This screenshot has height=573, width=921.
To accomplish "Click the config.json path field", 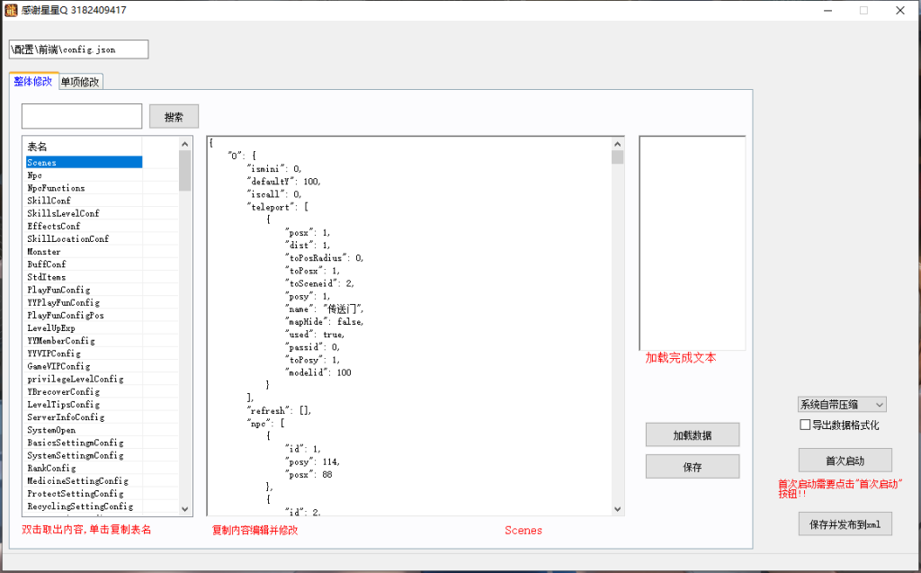I will point(78,49).
